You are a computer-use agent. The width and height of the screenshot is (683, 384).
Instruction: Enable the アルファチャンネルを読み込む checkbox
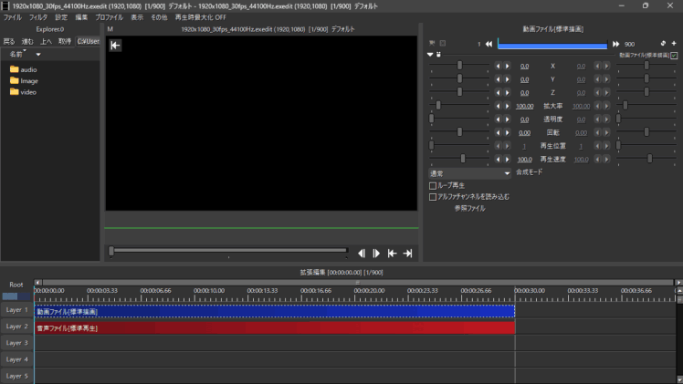[x=433, y=196]
